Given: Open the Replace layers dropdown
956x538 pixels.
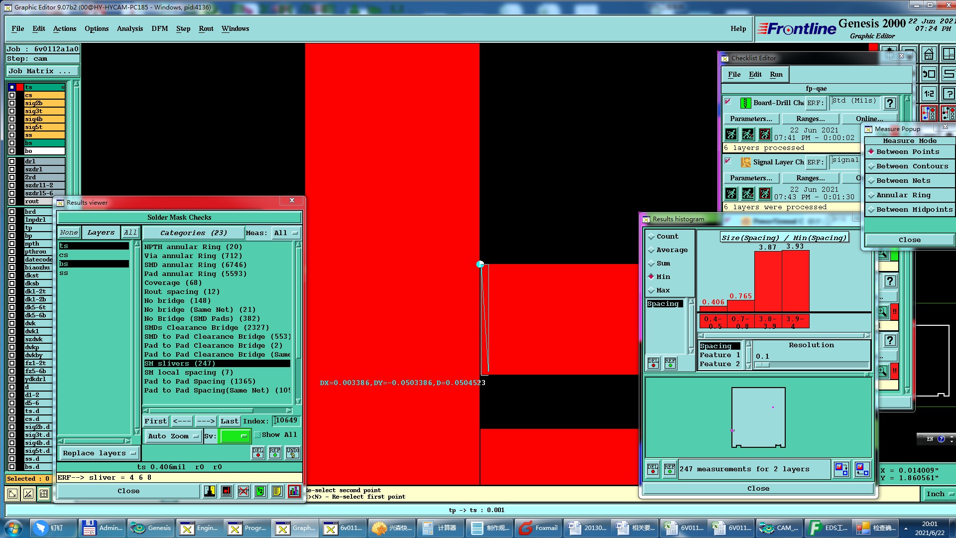Looking at the screenshot, I should click(x=99, y=453).
